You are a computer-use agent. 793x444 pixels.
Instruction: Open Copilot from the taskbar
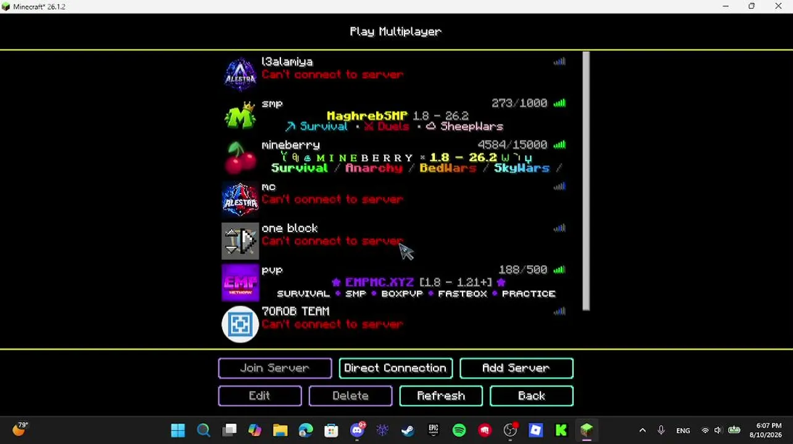(254, 430)
